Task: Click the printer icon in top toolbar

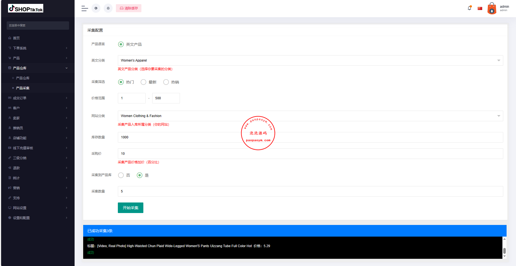Action: tap(108, 8)
